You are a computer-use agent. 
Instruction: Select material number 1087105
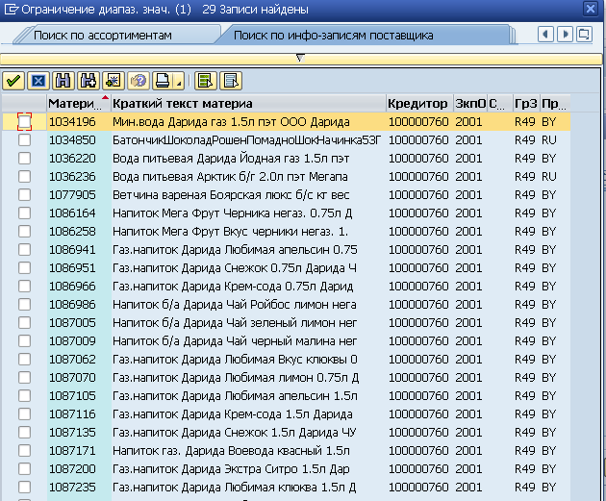coord(72,396)
